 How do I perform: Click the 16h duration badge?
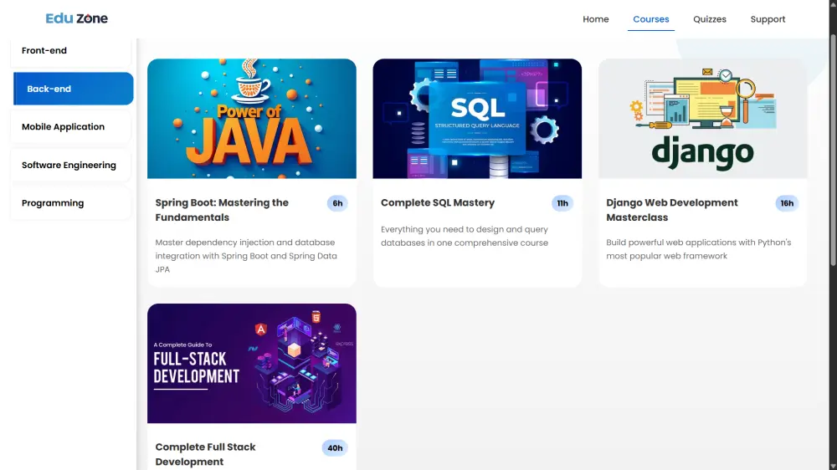coord(787,203)
